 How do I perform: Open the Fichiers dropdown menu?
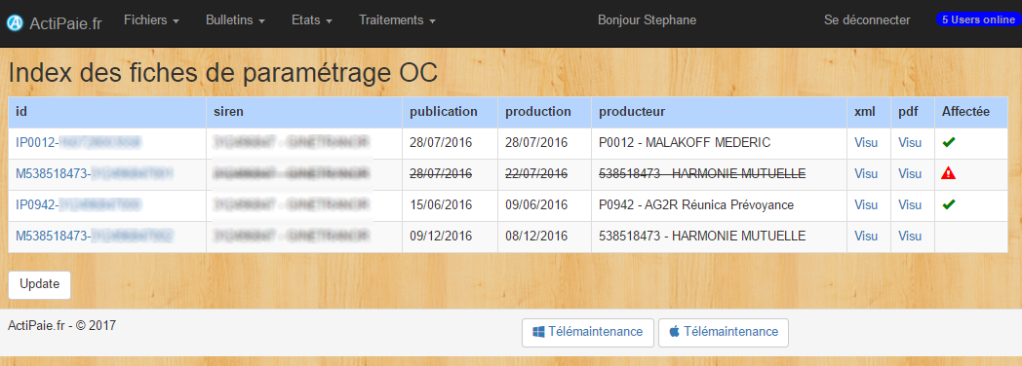[x=152, y=20]
